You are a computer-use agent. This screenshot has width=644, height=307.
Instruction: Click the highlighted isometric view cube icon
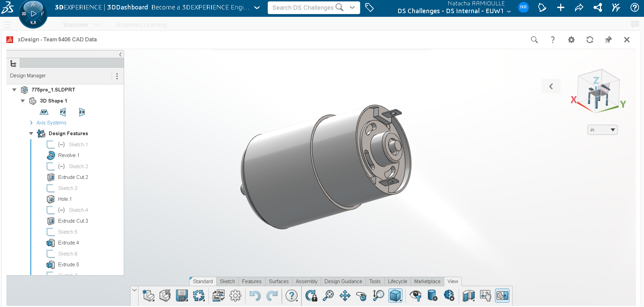(x=395, y=296)
